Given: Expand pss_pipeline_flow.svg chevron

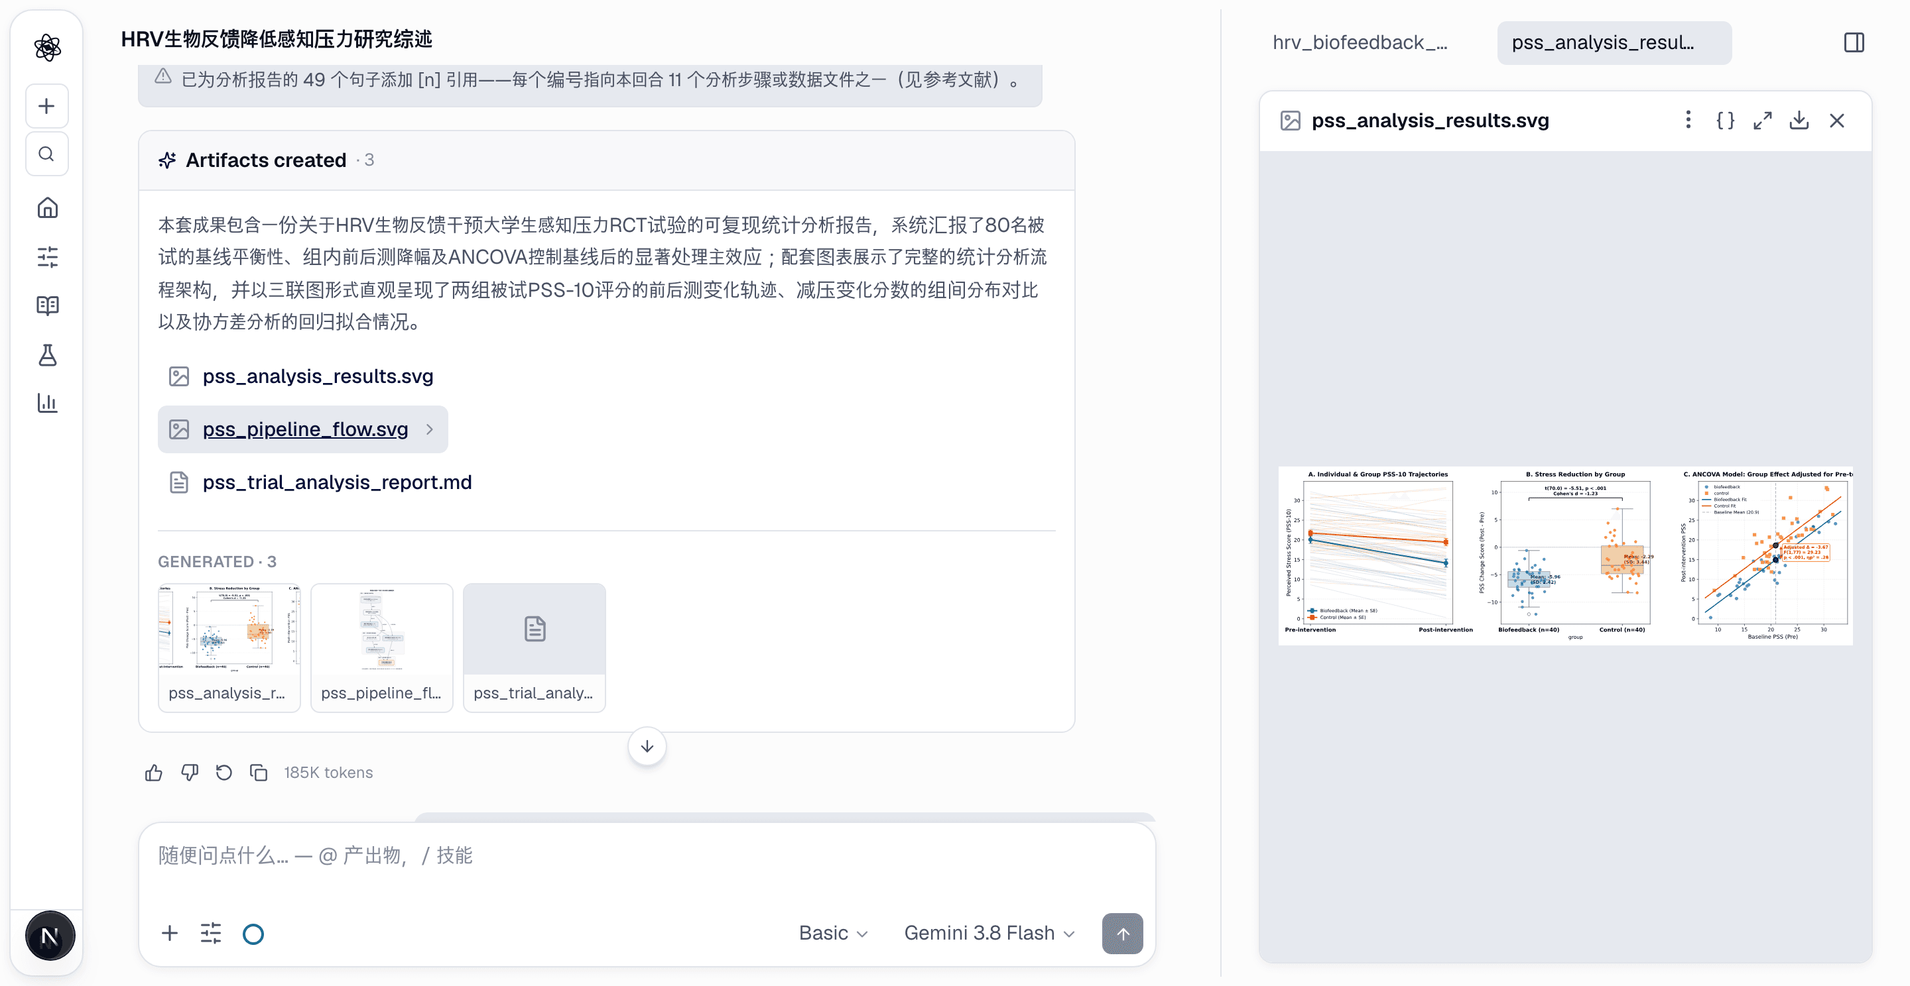Looking at the screenshot, I should point(429,429).
